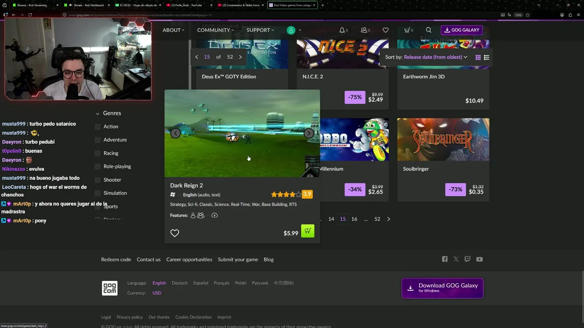Open a new browser tab

pyautogui.click(x=323, y=5)
